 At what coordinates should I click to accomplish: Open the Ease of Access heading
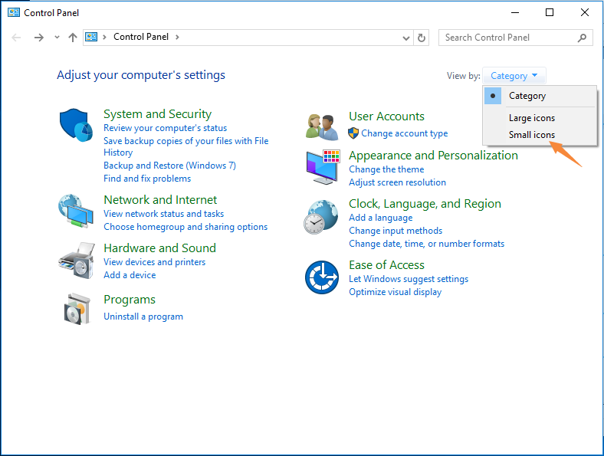pos(387,265)
